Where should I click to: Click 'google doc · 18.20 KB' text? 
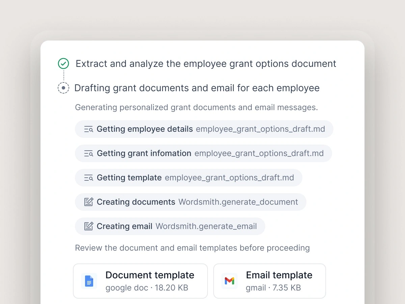(x=147, y=288)
